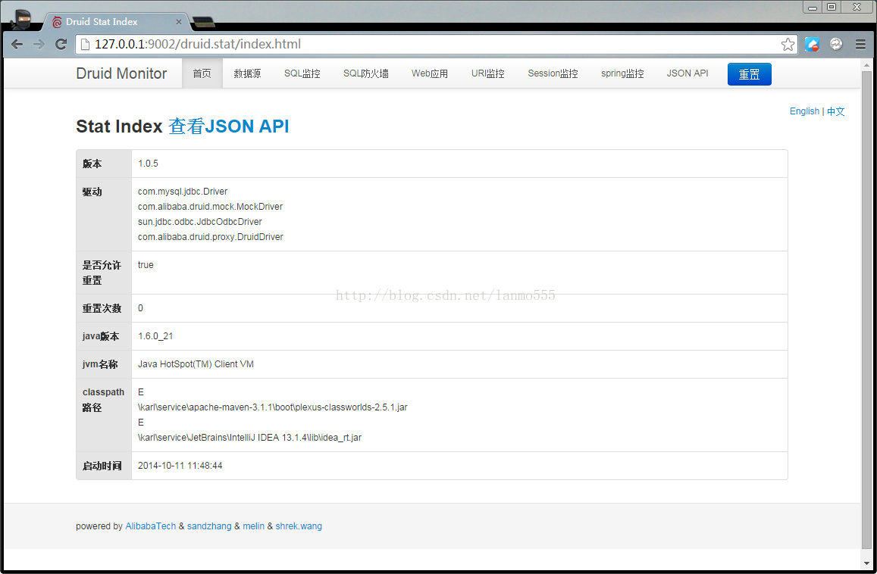Image resolution: width=877 pixels, height=574 pixels.
Task: Open the melin footer link
Action: [x=253, y=526]
